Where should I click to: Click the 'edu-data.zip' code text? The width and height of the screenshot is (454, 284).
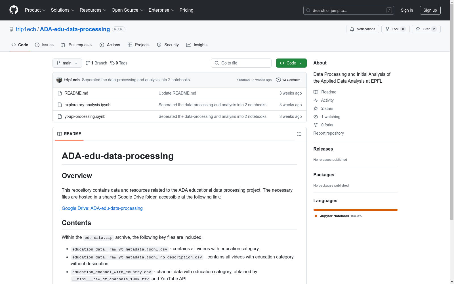pyautogui.click(x=98, y=238)
